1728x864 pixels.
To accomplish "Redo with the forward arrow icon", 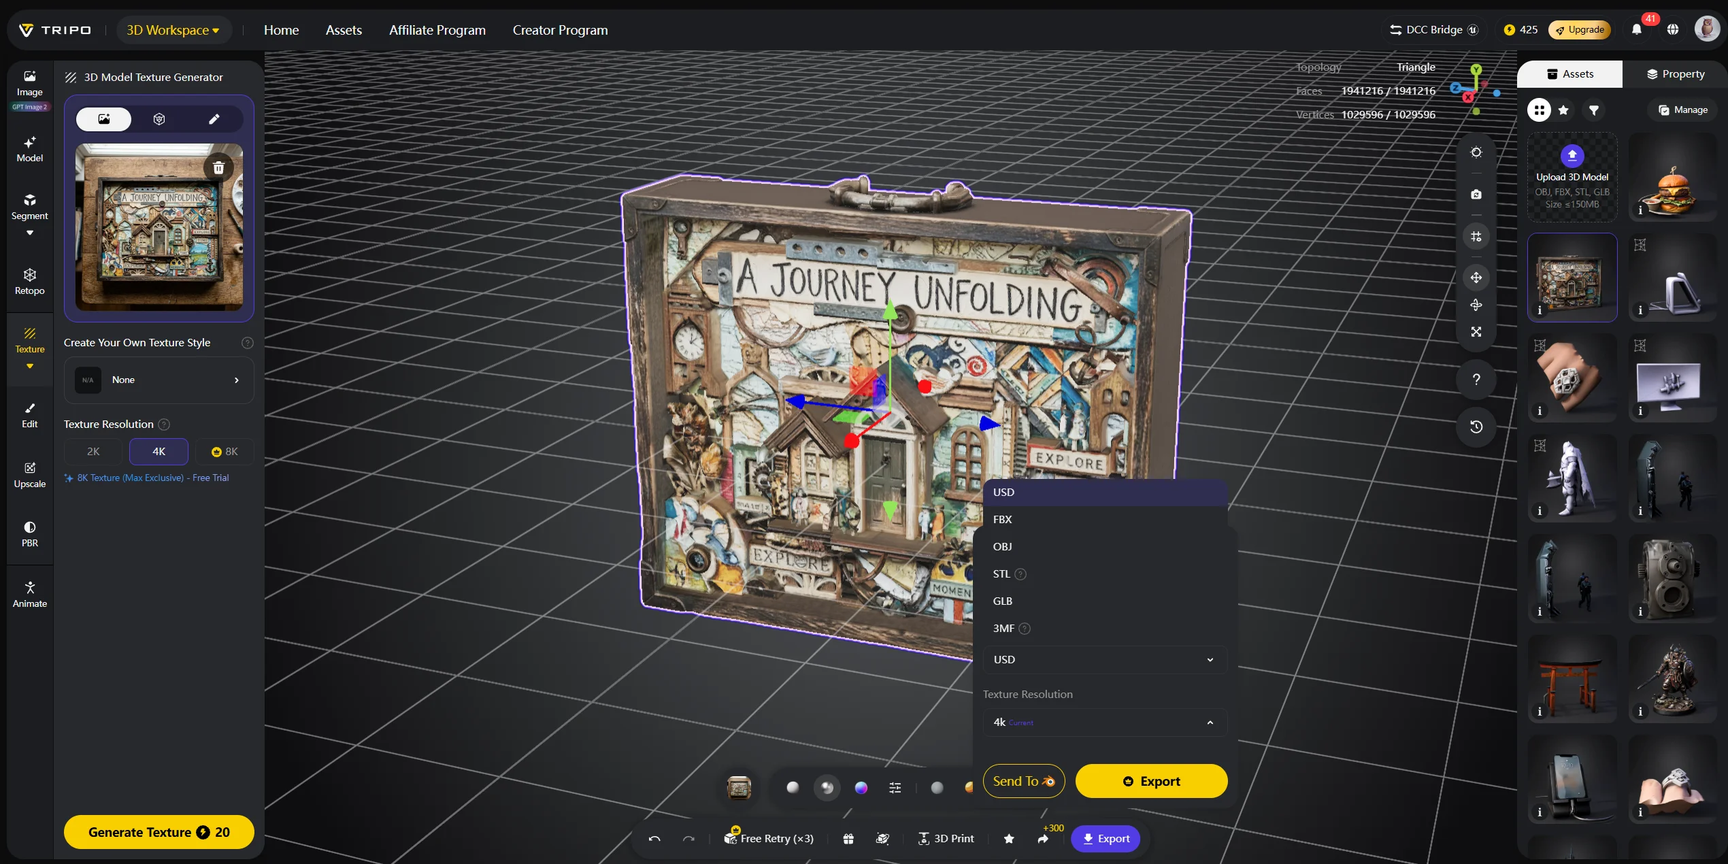I will (x=688, y=839).
